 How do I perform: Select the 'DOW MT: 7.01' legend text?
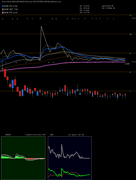click(x=11, y=10)
